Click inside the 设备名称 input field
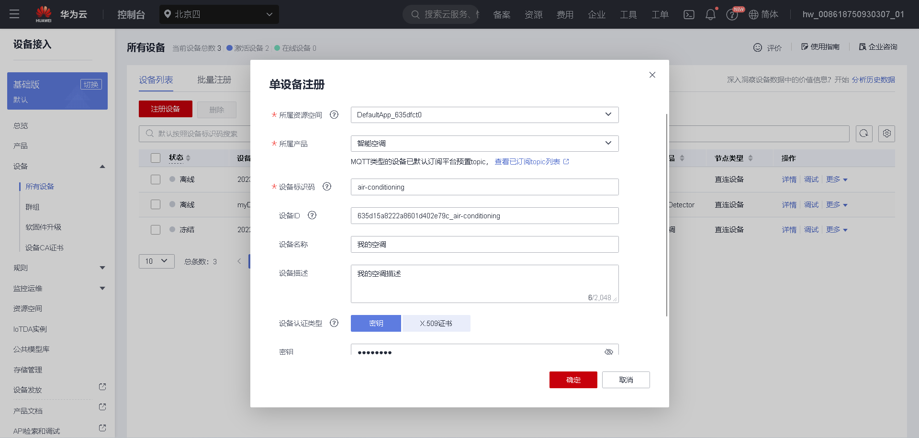 tap(484, 244)
